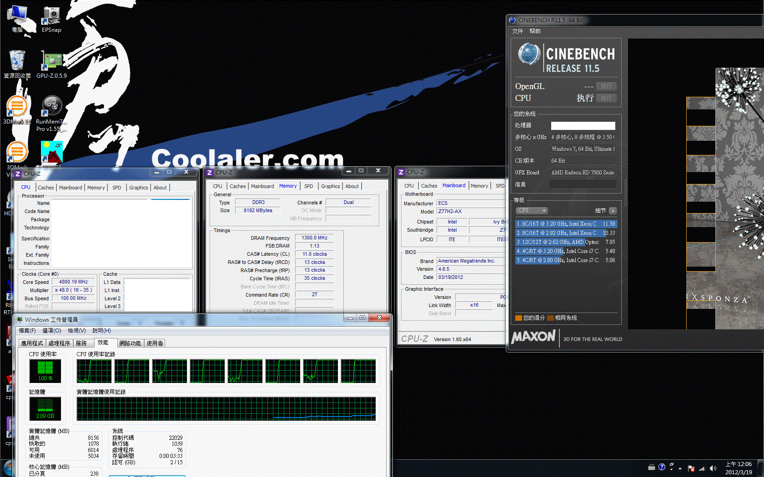Click the MAXON logo in Cinebench
The image size is (764, 477).
tap(533, 337)
